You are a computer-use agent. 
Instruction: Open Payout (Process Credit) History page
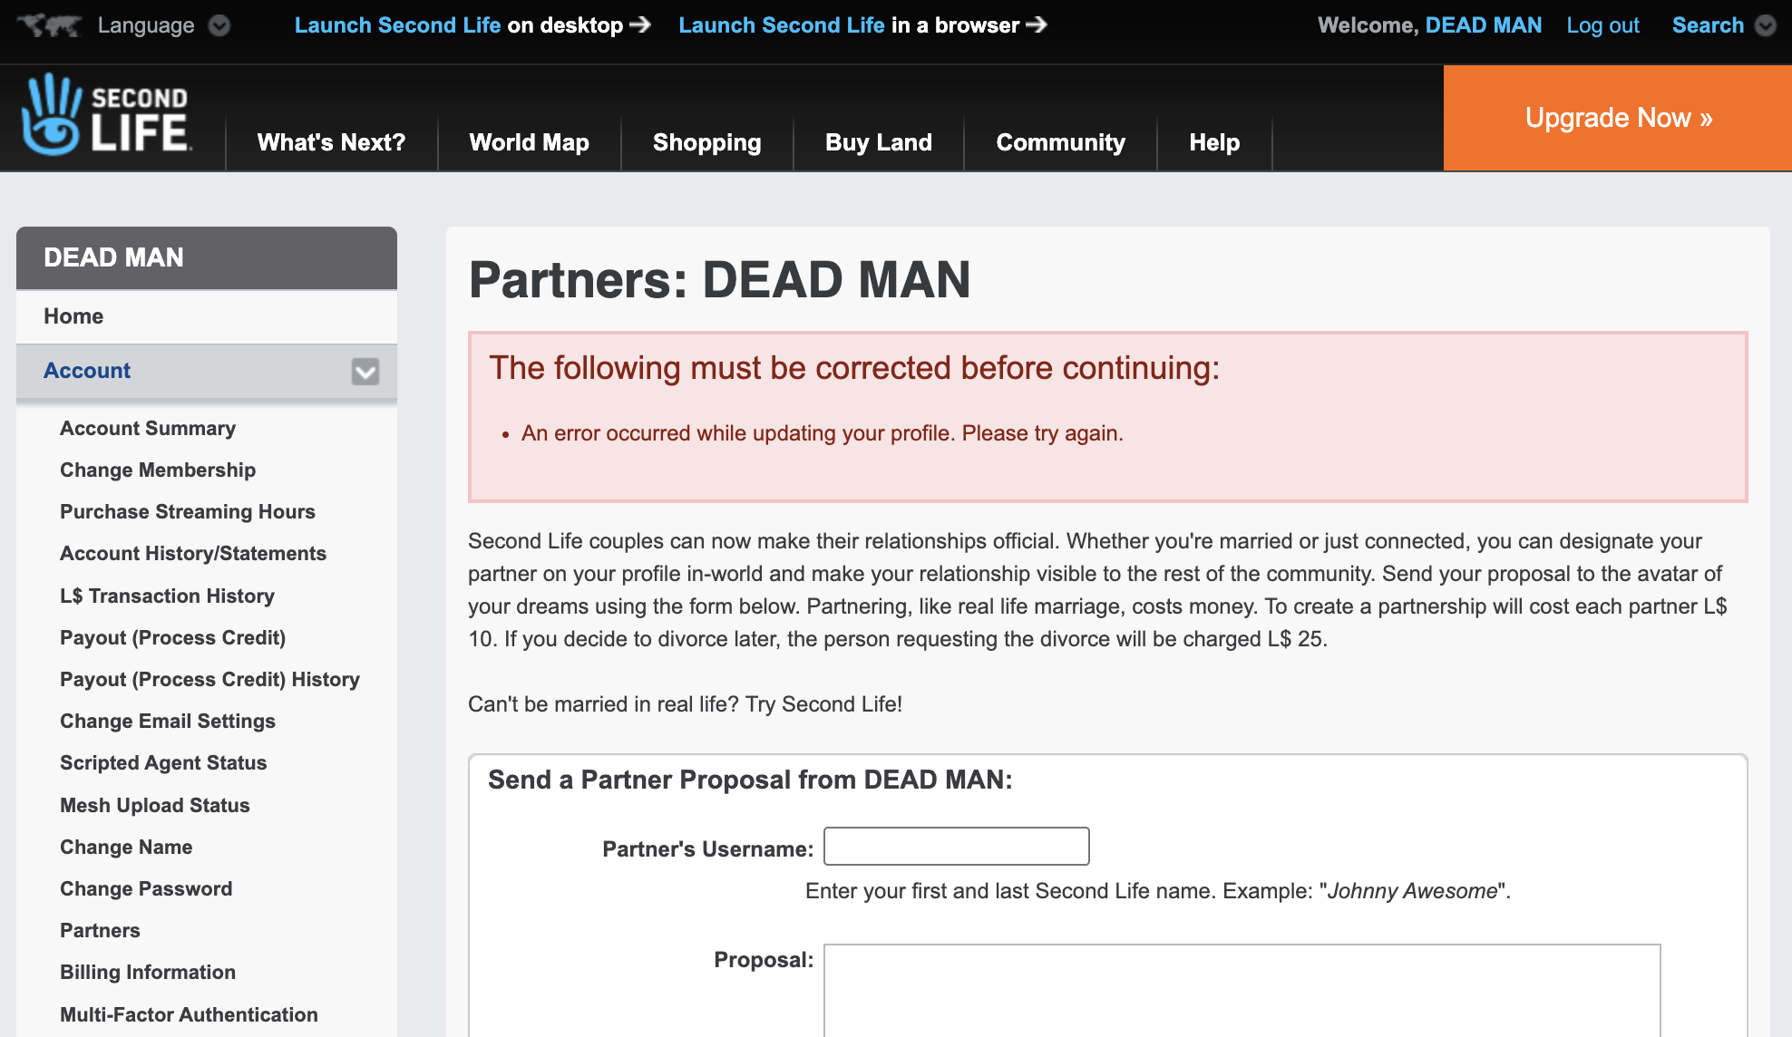[209, 679]
